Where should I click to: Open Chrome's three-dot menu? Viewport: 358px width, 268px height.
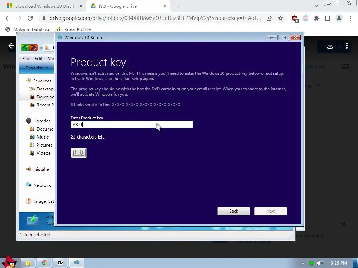[x=350, y=18]
